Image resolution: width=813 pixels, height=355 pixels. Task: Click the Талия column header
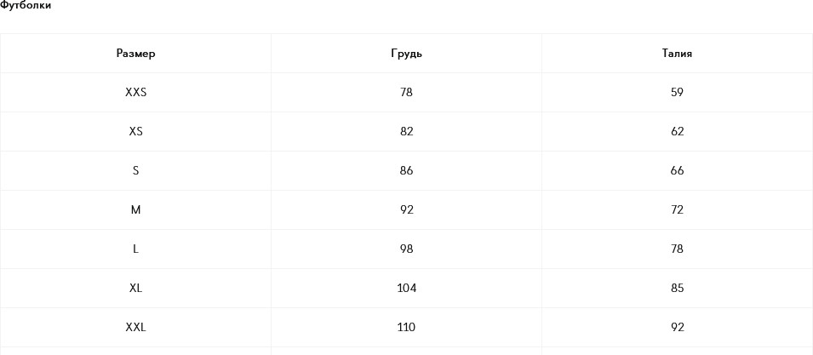point(677,54)
